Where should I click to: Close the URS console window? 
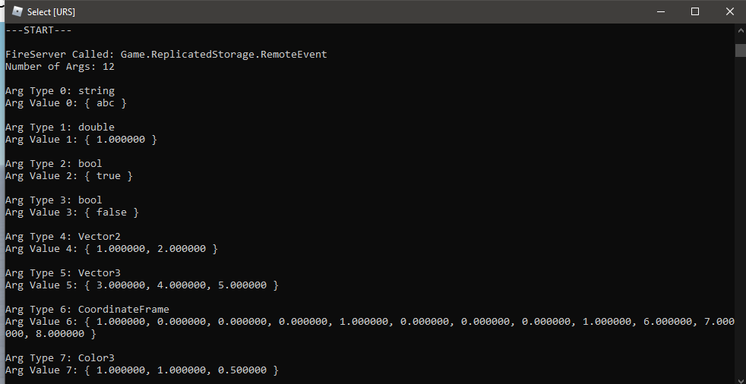click(x=729, y=11)
